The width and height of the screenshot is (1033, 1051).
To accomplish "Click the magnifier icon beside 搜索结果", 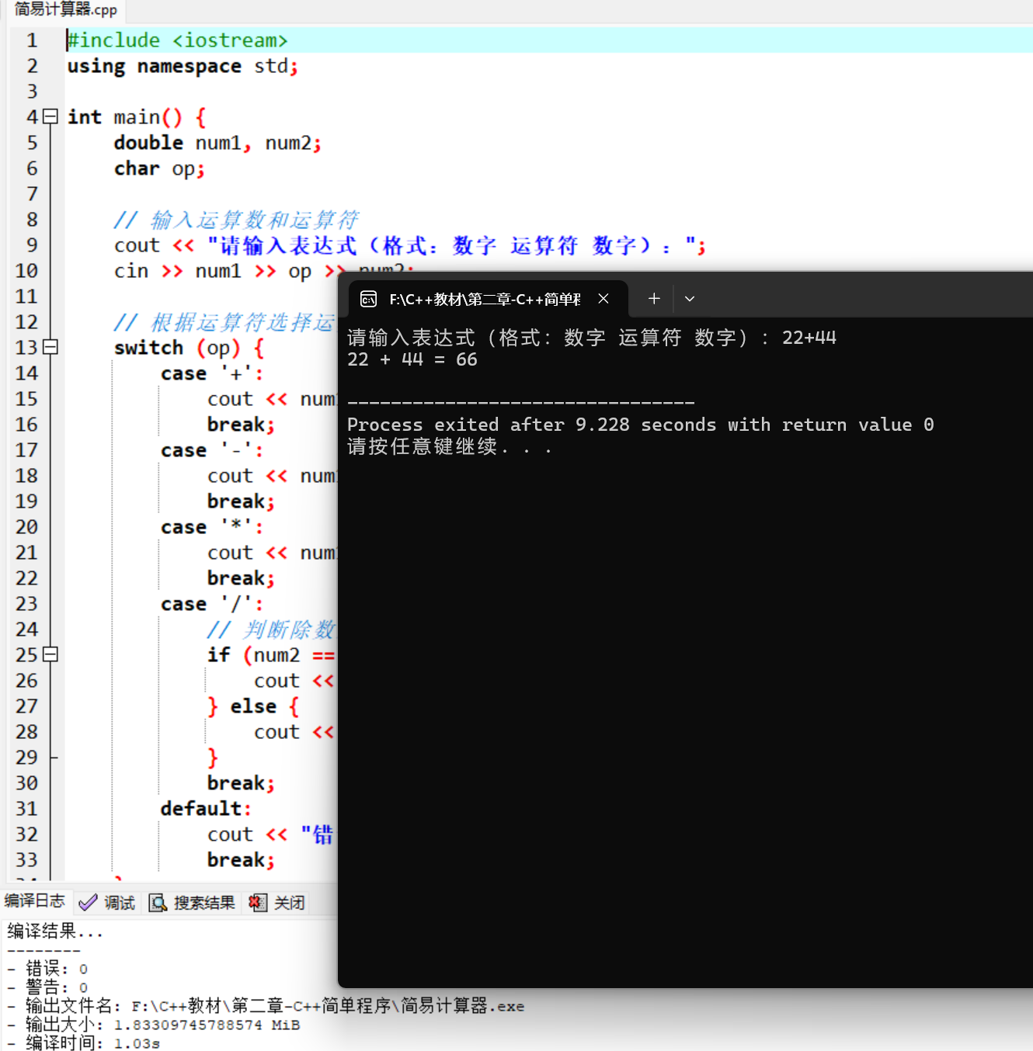I will click(x=158, y=903).
